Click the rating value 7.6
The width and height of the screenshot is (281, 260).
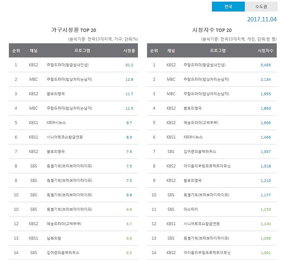tap(129, 152)
